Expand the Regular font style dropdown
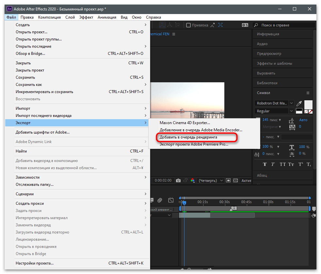The image size is (321, 274). 274,111
